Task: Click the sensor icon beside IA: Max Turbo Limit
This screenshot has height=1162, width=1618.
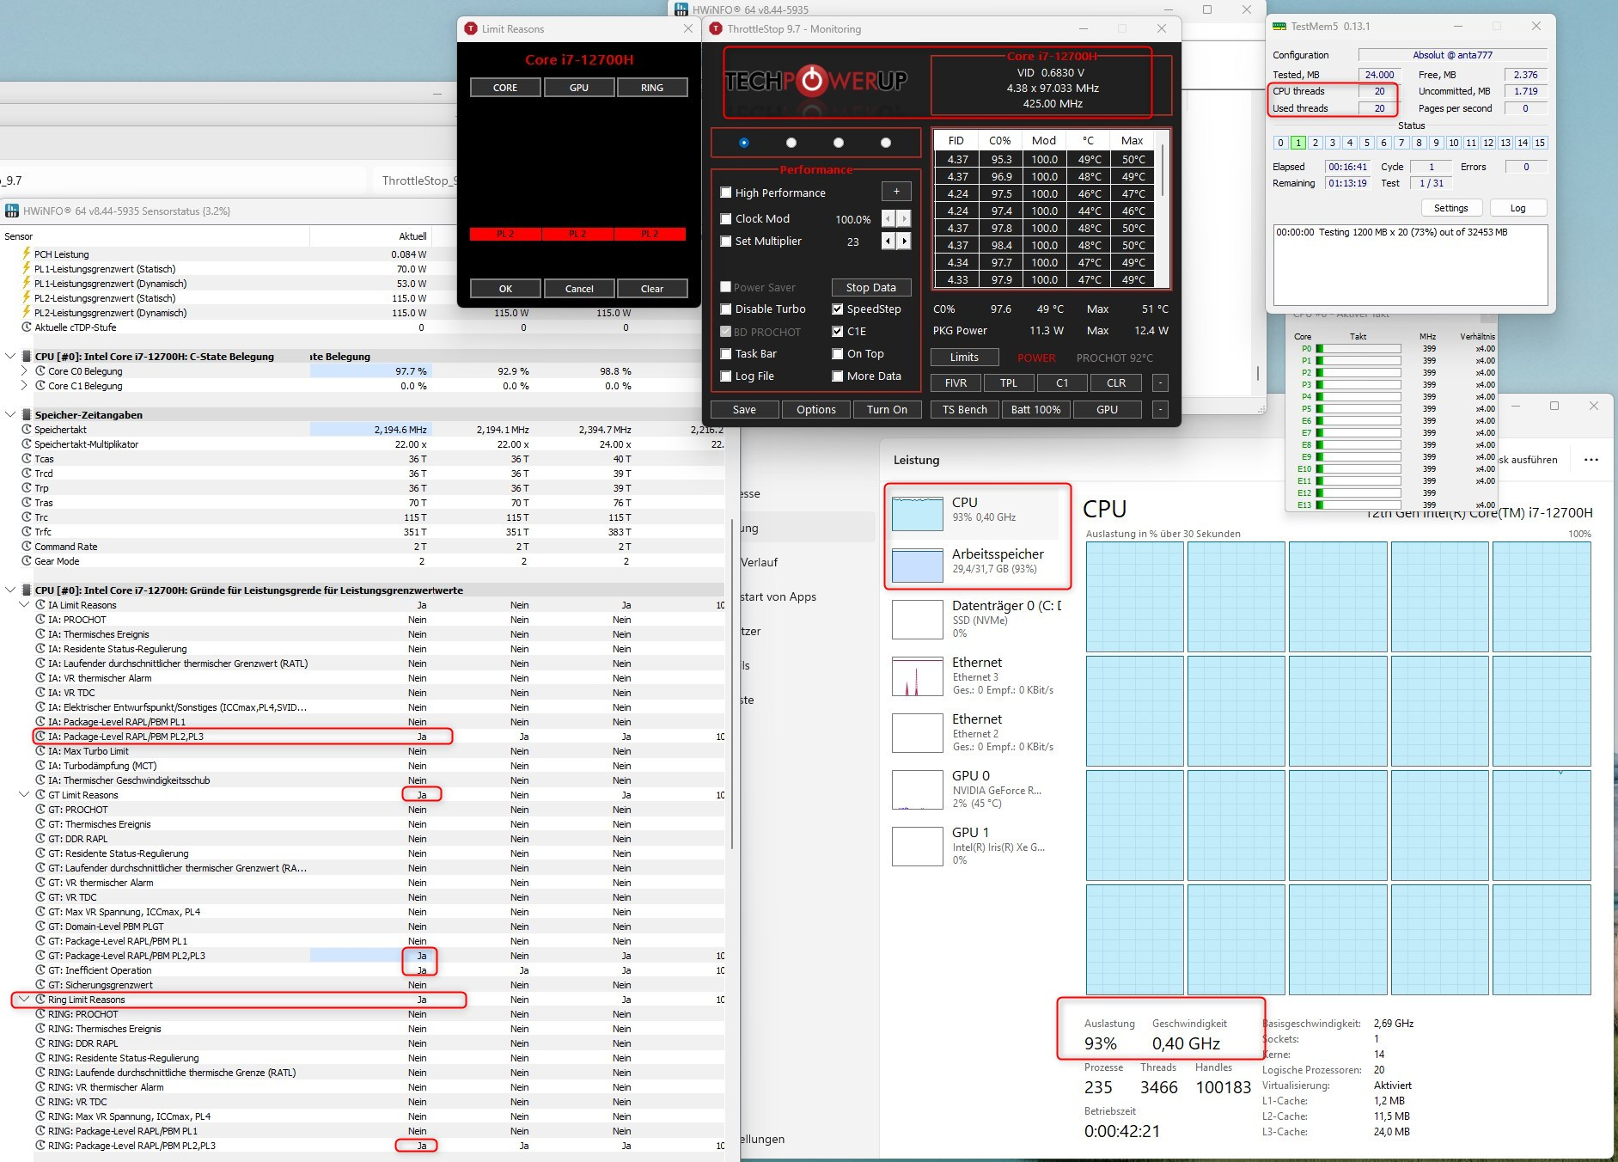Action: (40, 750)
